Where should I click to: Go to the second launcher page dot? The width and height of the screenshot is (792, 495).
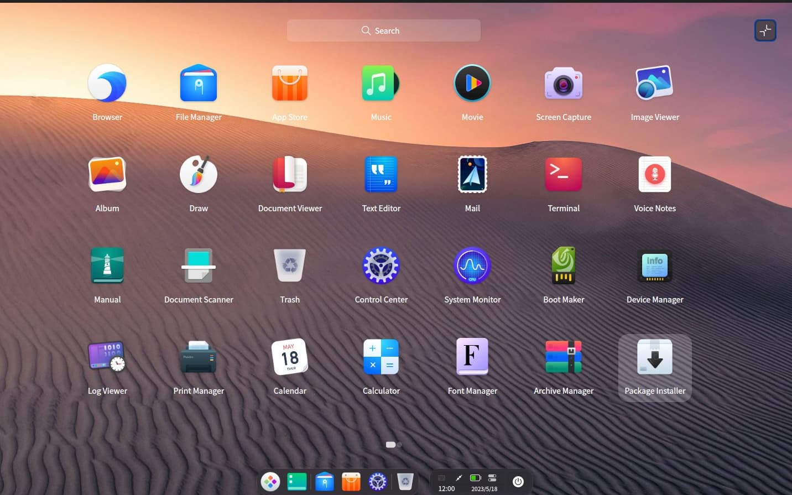tap(399, 445)
